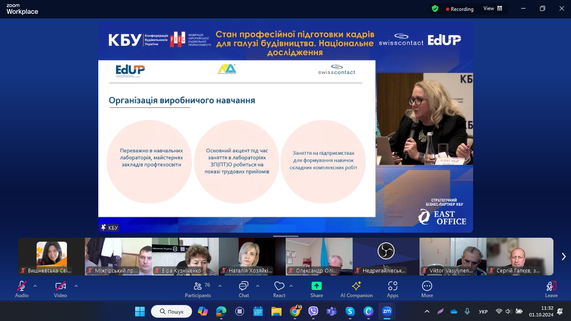Screen dimensions: 571x321
Task: Open the More options menu
Action: point(427,289)
